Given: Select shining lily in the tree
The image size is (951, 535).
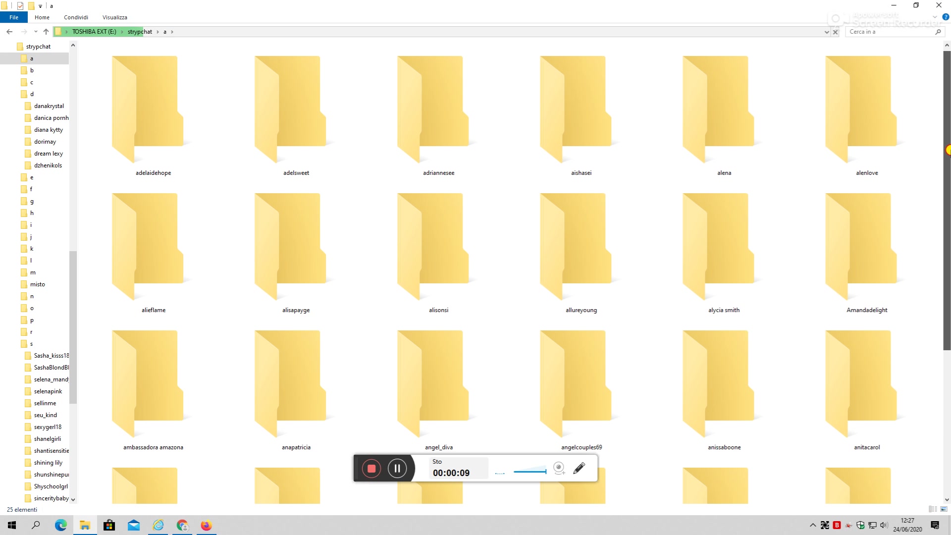Looking at the screenshot, I should pos(48,463).
